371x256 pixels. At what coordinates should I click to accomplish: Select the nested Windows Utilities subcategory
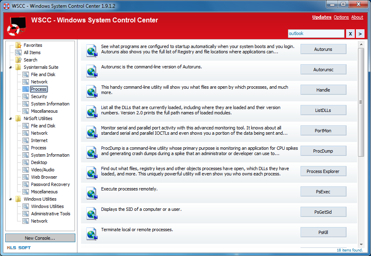tap(47, 206)
